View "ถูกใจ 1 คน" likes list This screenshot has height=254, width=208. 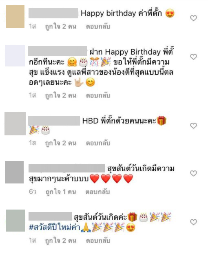tap(61, 192)
